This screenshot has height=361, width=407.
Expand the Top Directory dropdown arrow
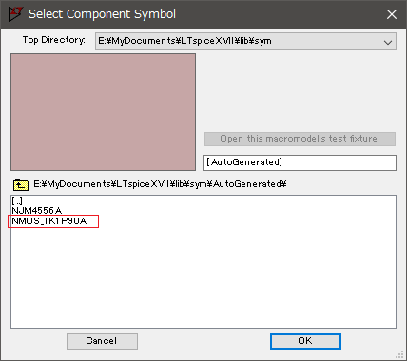(x=388, y=42)
